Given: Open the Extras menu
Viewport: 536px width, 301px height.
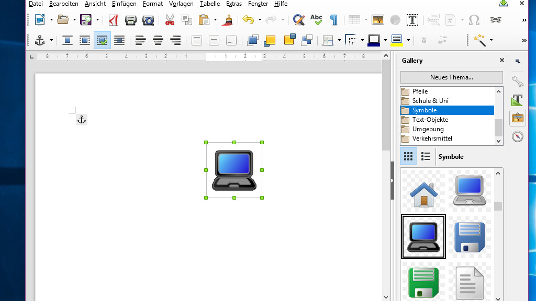Looking at the screenshot, I should click(x=233, y=4).
